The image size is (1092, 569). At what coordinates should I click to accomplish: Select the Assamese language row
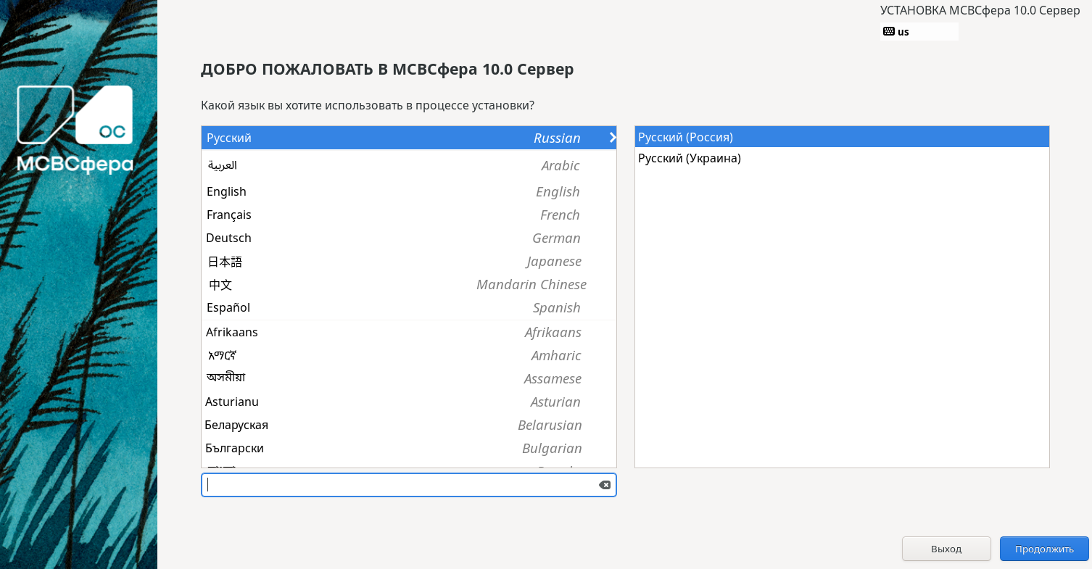(409, 378)
